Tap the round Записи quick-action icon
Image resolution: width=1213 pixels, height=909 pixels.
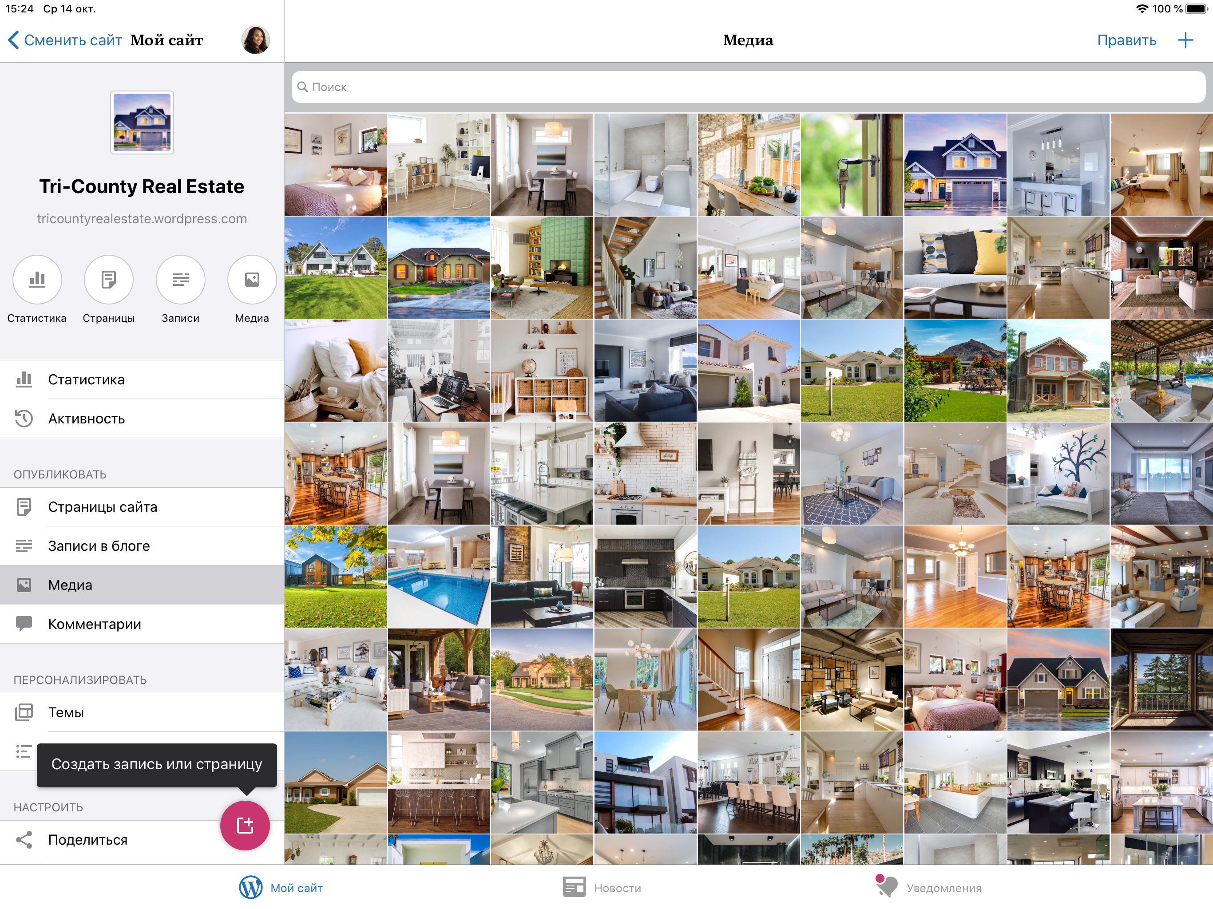point(180,280)
